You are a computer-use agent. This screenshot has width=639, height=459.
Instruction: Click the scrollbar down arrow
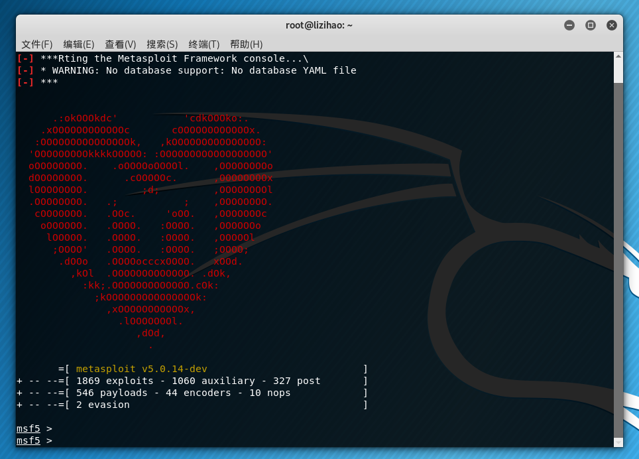[618, 442]
